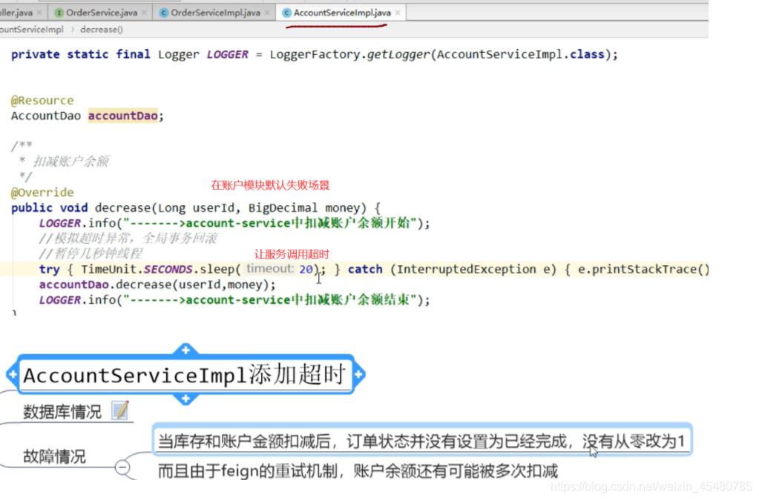
Task: Close the OrderServiceImpl.java tab
Action: click(x=266, y=13)
